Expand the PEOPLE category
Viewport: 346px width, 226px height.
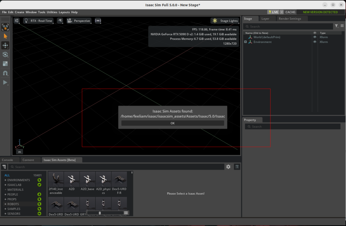coord(5,195)
